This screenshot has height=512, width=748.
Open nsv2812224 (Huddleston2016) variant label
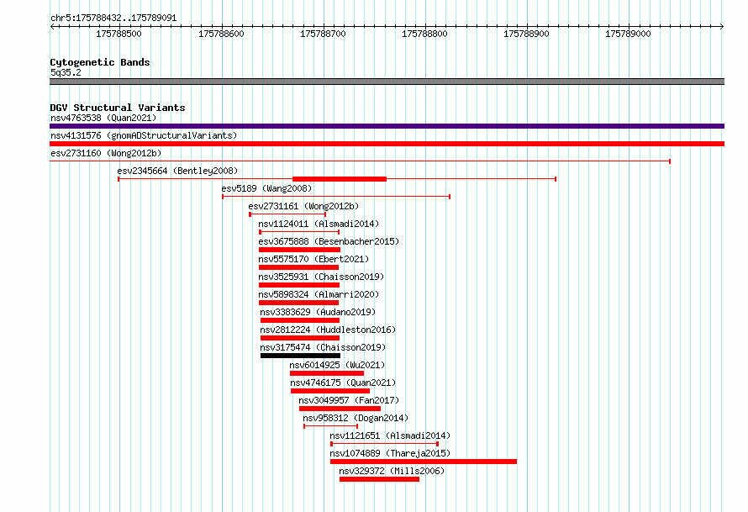click(328, 330)
